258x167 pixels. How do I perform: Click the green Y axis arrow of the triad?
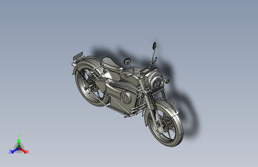[19, 144]
